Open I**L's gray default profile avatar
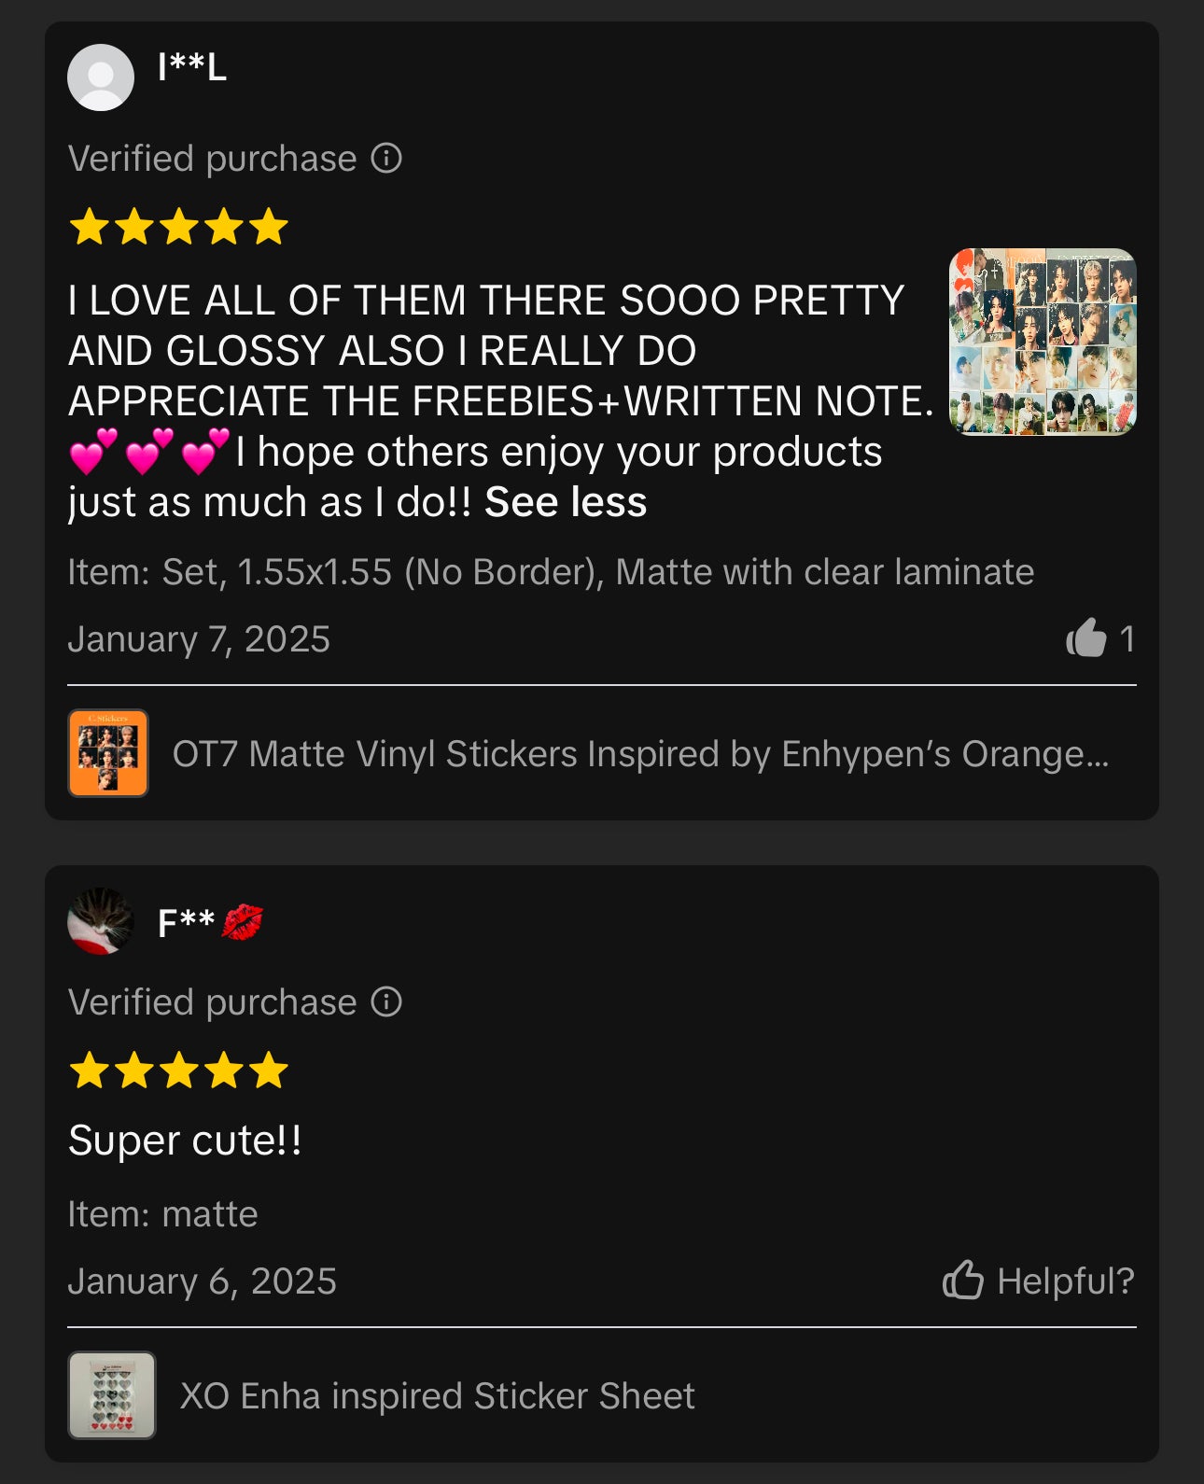 (x=101, y=77)
